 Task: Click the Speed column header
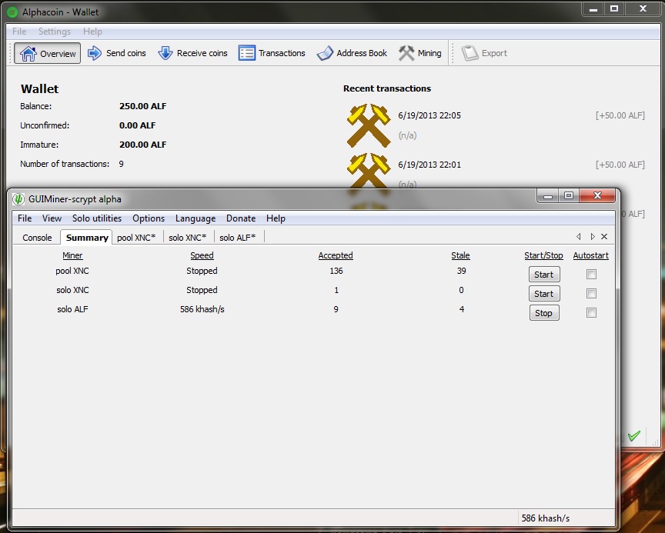[x=202, y=255]
